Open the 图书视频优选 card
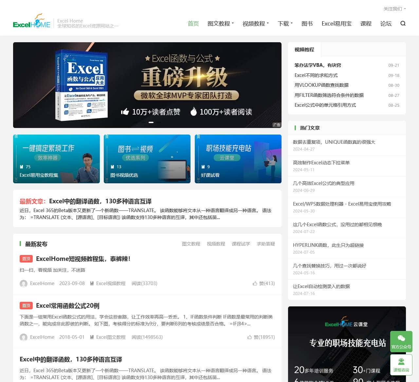This screenshot has height=382, width=419. click(x=147, y=159)
